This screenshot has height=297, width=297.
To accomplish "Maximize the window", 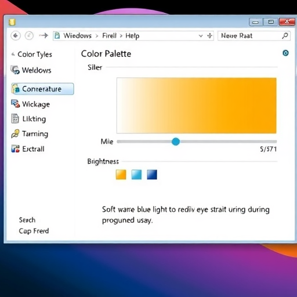I will 271,22.
